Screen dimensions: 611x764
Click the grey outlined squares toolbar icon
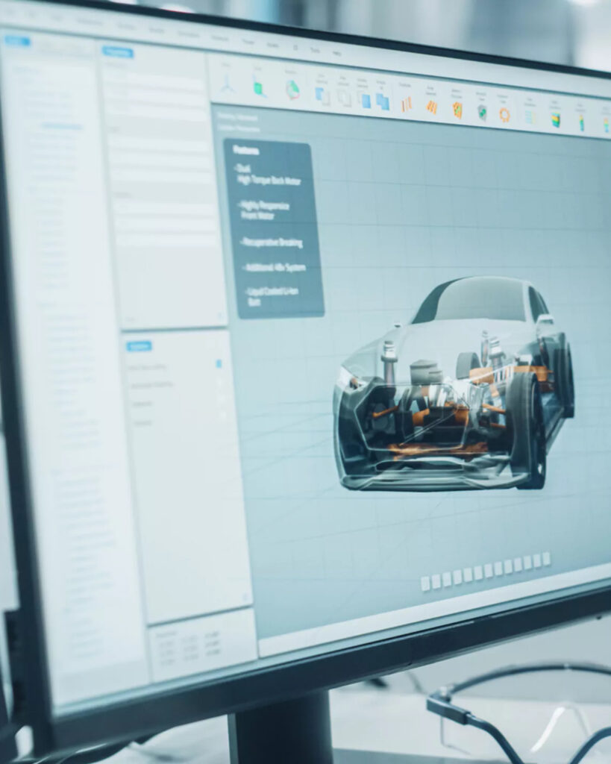345,98
